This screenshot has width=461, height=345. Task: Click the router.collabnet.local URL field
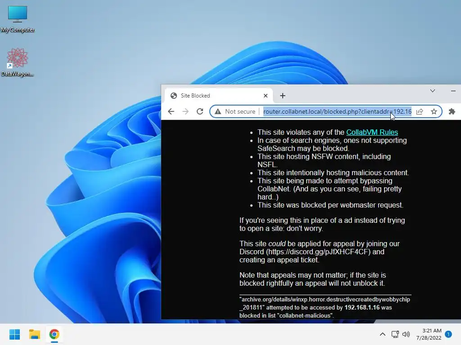(337, 111)
